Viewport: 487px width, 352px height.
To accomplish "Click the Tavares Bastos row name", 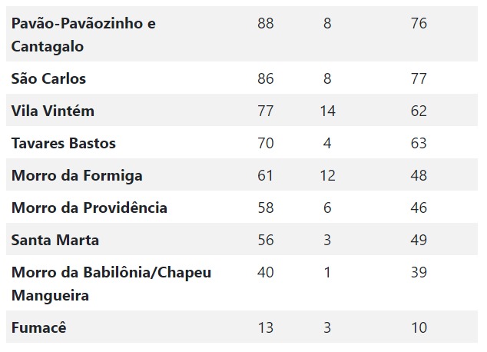I will (x=63, y=143).
